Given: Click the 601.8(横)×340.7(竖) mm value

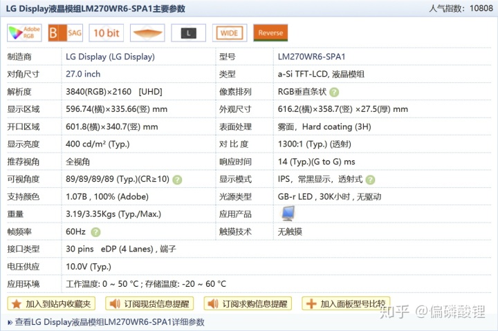Looking at the screenshot, I should (112, 126).
